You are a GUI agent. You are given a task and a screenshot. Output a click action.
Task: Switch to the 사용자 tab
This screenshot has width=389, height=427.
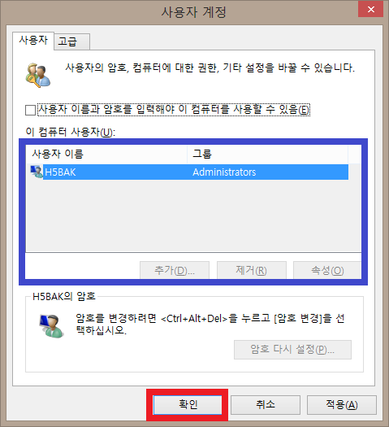pyautogui.click(x=33, y=41)
